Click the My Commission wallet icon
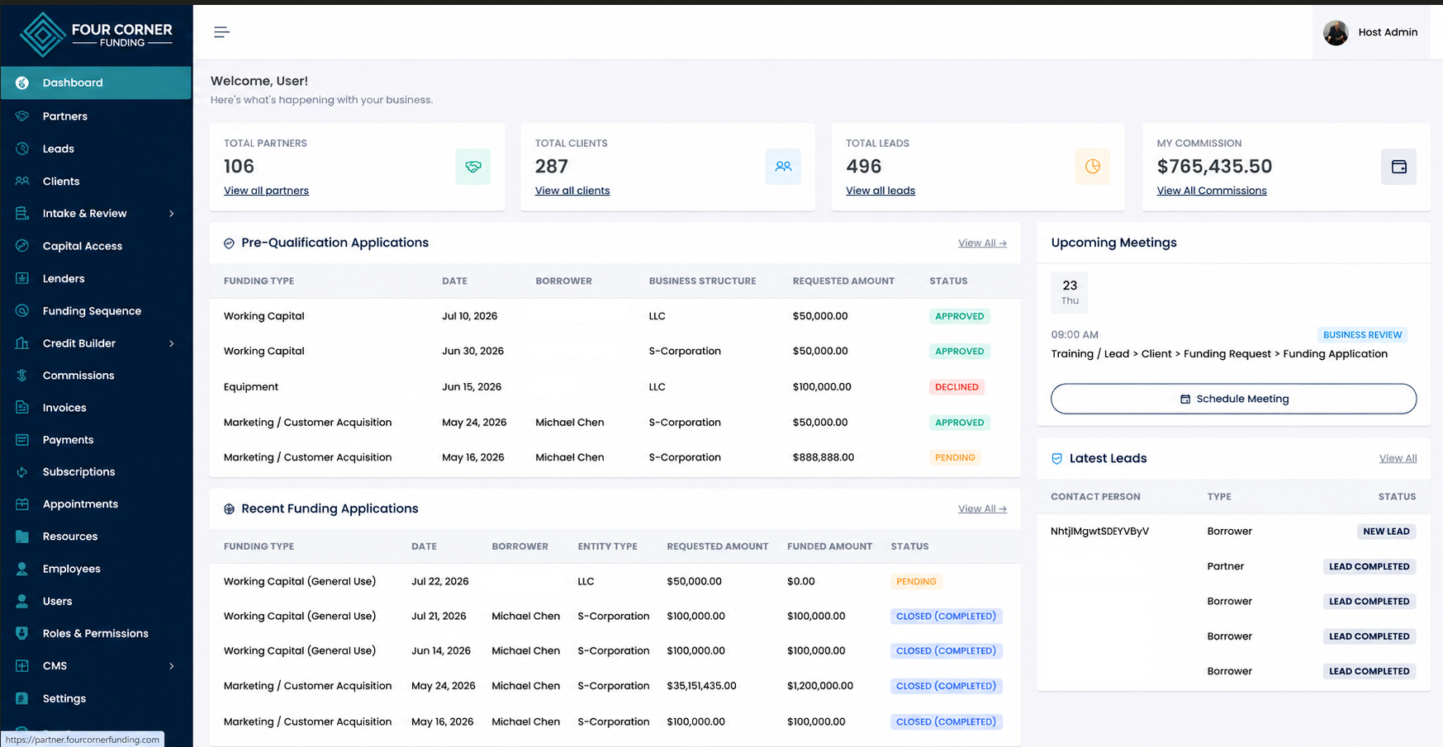Viewport: 1443px width, 747px height. click(x=1398, y=167)
